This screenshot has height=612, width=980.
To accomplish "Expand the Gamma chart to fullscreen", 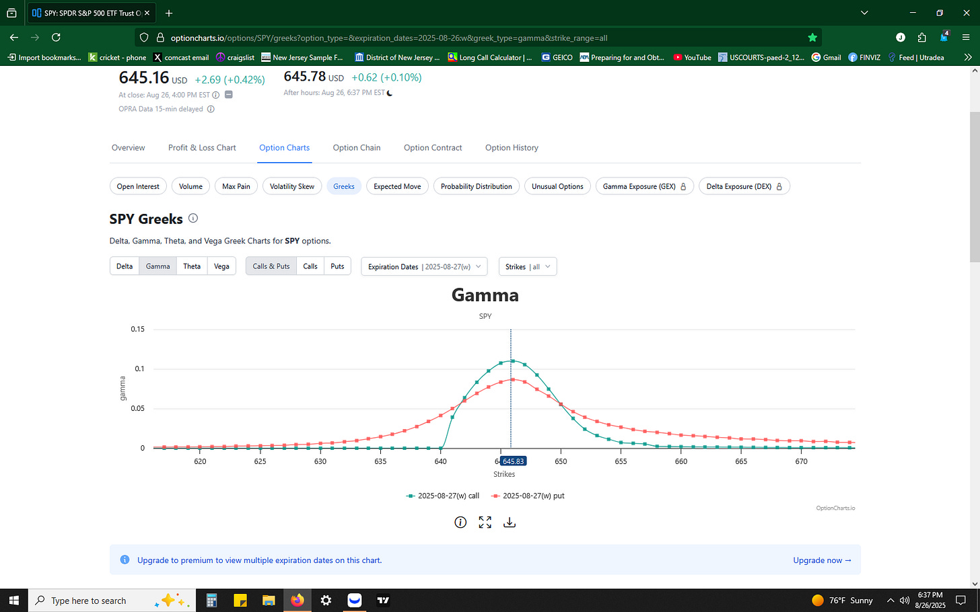I will (x=485, y=523).
